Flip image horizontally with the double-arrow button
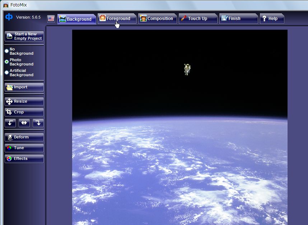 (x=24, y=123)
